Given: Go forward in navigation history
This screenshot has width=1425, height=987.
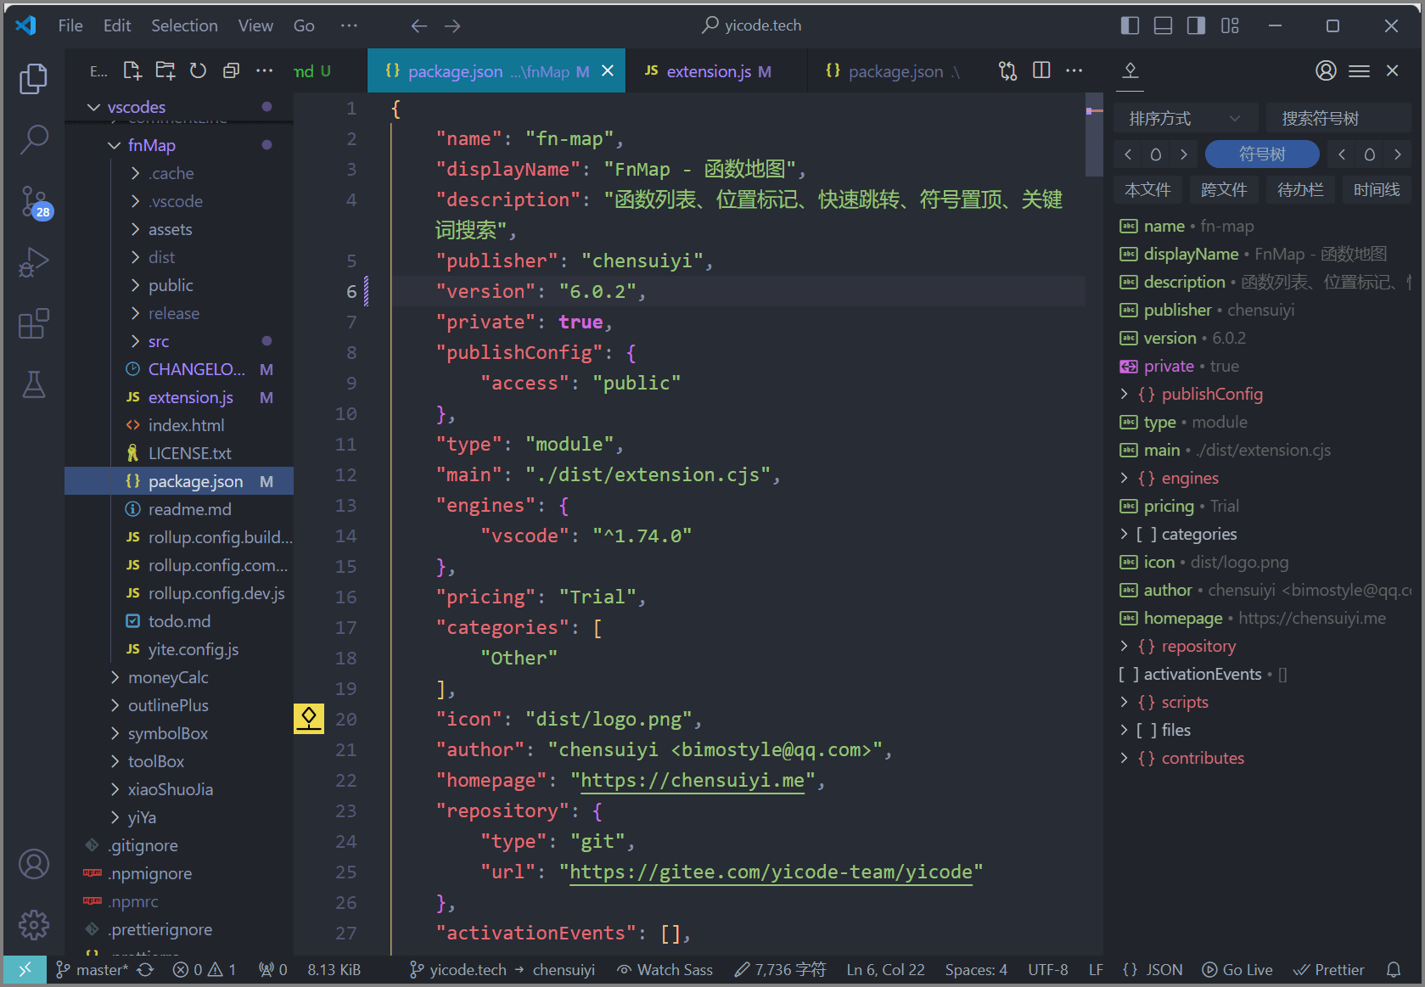Looking at the screenshot, I should pyautogui.click(x=452, y=25).
